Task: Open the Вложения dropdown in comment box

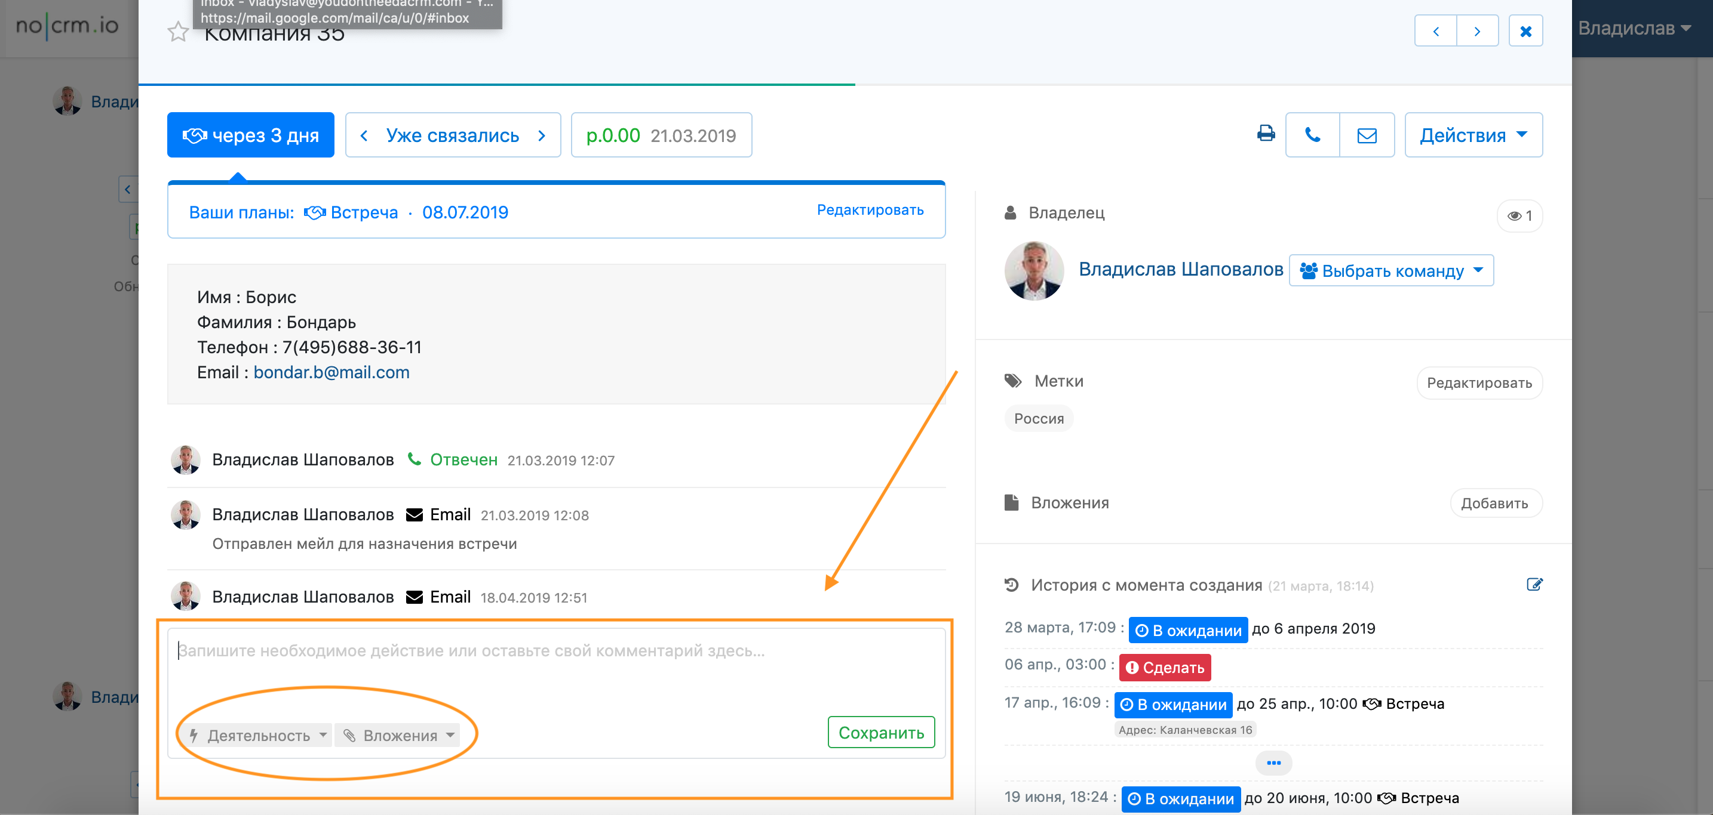Action: point(398,735)
